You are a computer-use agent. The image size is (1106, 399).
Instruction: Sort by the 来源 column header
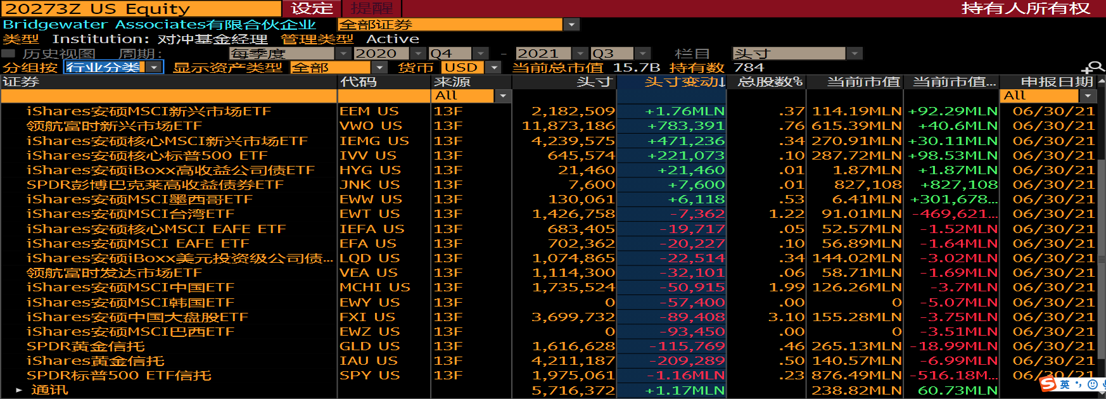click(471, 82)
